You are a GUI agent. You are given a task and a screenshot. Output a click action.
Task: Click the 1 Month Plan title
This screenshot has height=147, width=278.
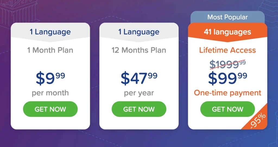pos(50,50)
